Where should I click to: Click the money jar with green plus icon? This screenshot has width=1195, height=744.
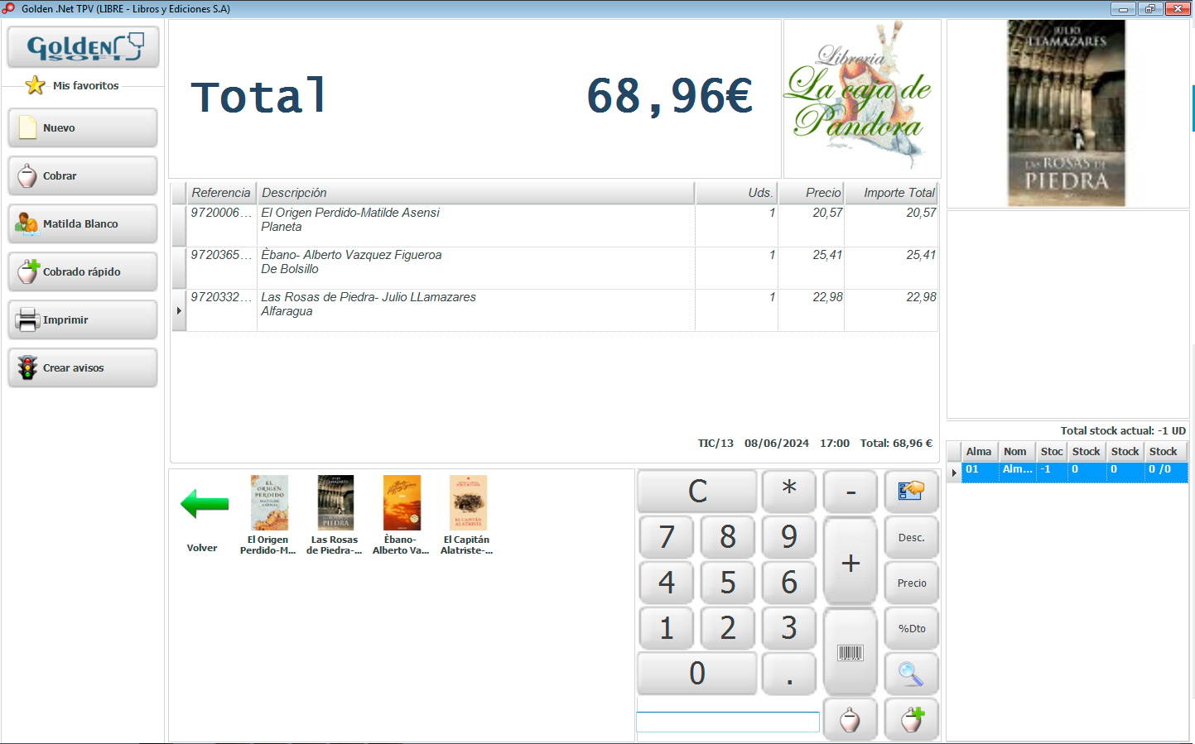click(x=912, y=720)
